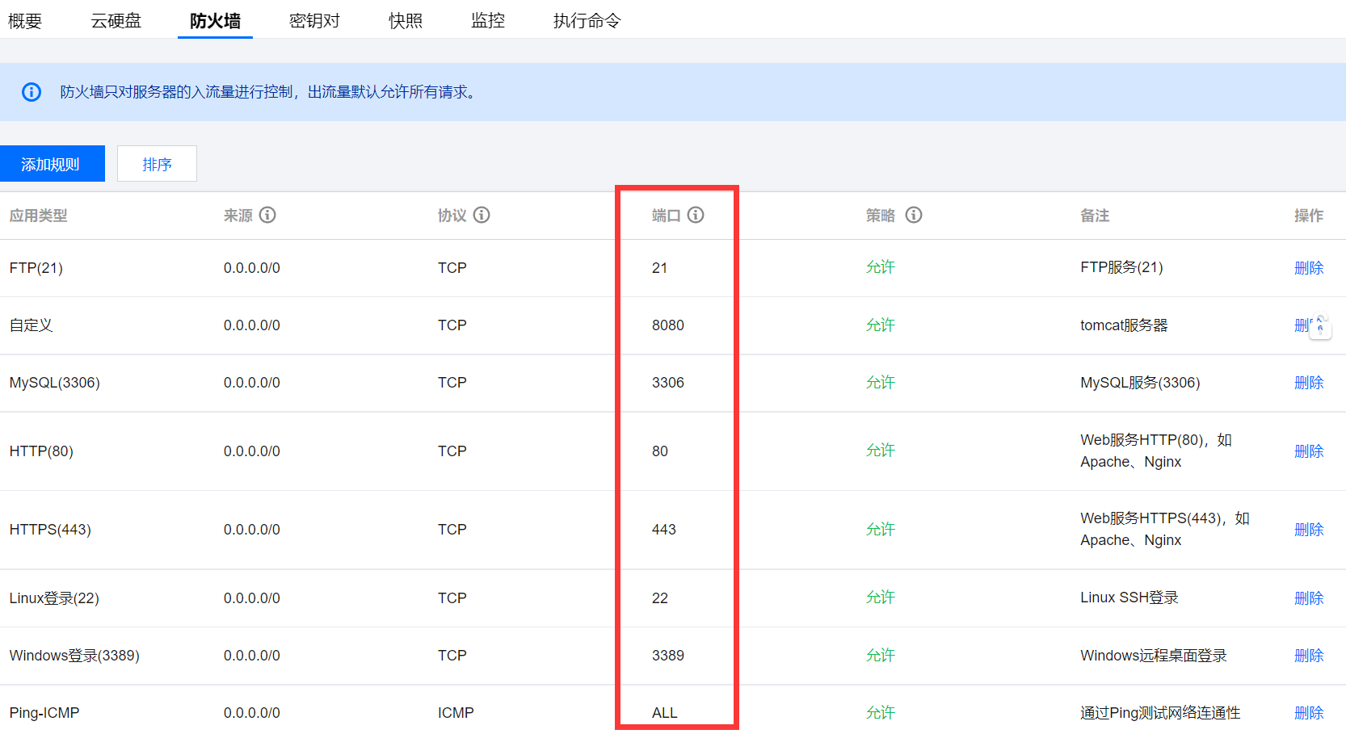Click the 自定义 application type cell
This screenshot has width=1346, height=738.
(32, 325)
